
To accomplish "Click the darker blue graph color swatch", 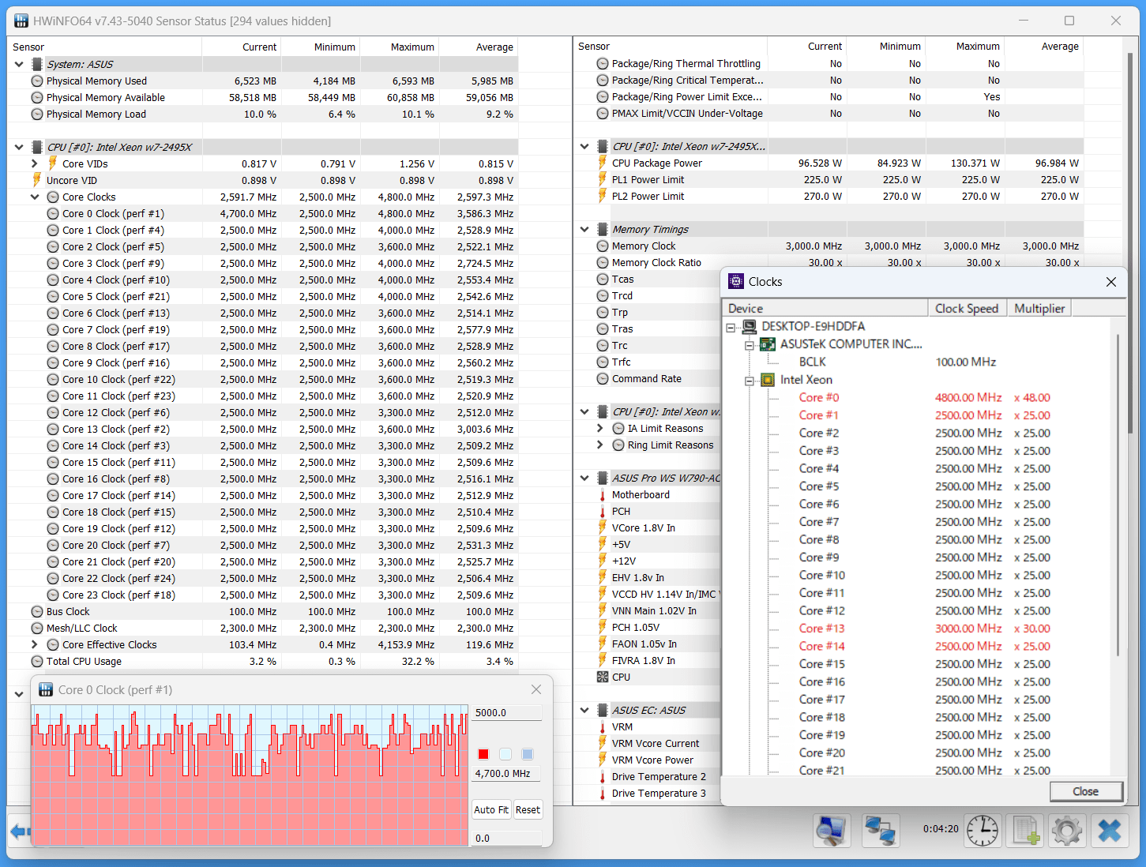I will (528, 754).
